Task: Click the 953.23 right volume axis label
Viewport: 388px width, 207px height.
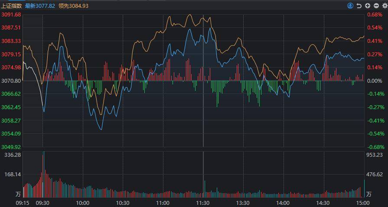Action: pos(375,155)
